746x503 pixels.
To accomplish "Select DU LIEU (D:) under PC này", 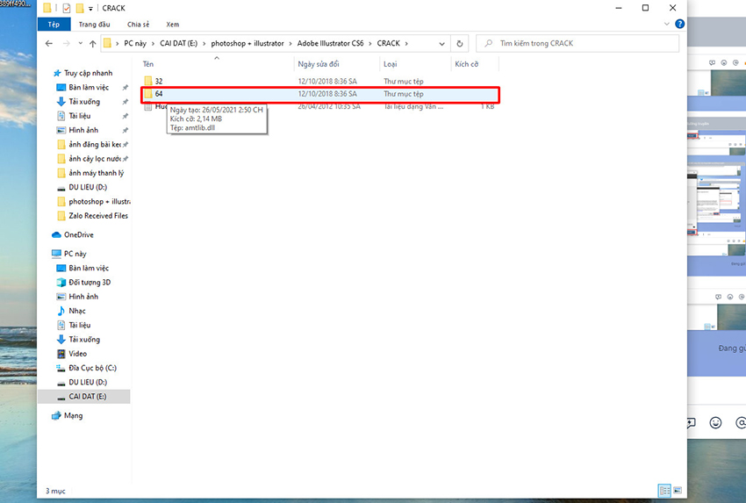I will pyautogui.click(x=88, y=383).
